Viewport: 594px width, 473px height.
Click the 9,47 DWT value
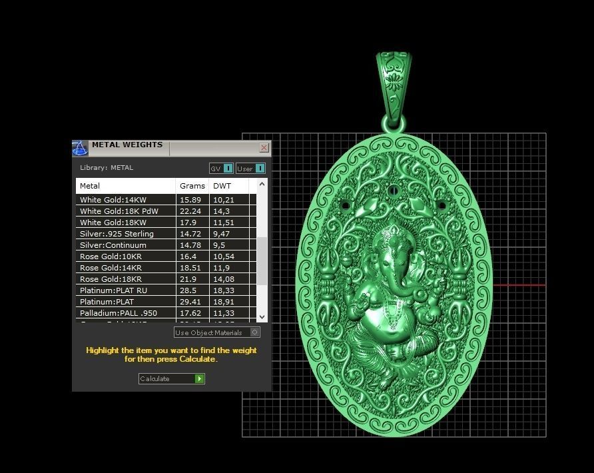pyautogui.click(x=221, y=234)
